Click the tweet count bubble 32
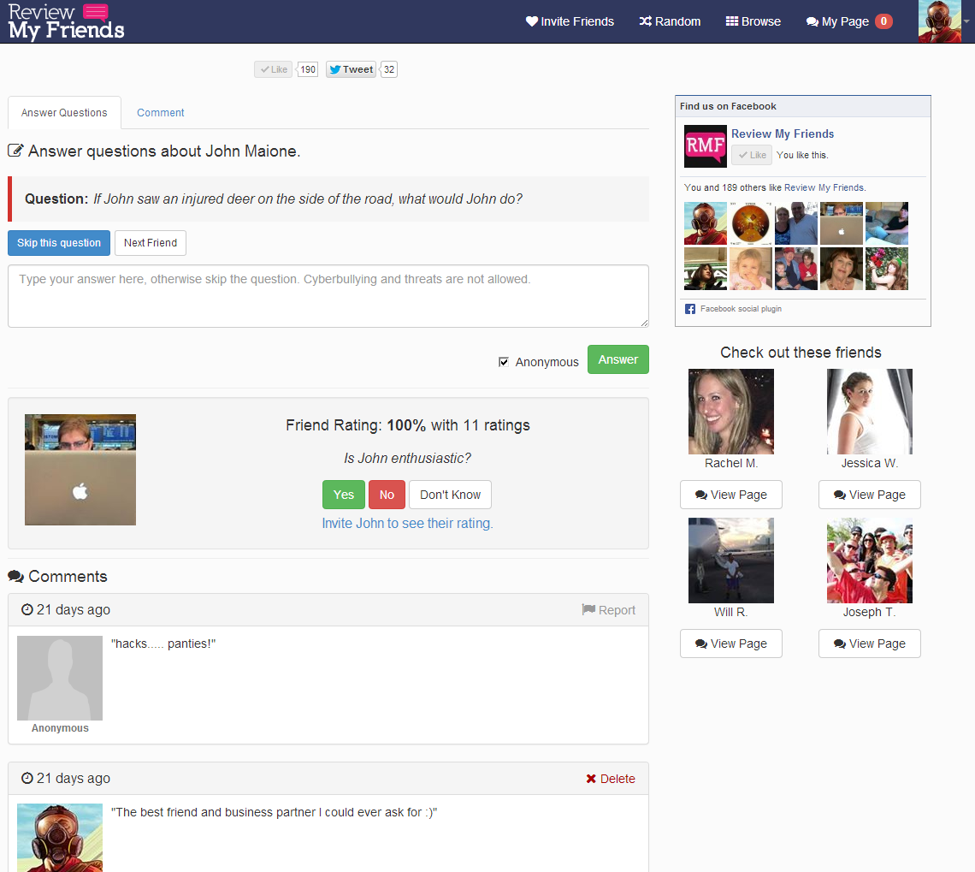Screen dimensions: 975x872 point(388,69)
